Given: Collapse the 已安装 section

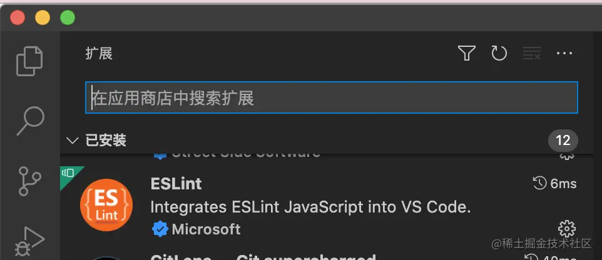Looking at the screenshot, I should 73,141.
